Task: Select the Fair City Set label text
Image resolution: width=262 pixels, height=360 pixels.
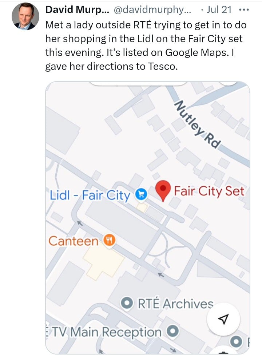Action: tap(209, 191)
